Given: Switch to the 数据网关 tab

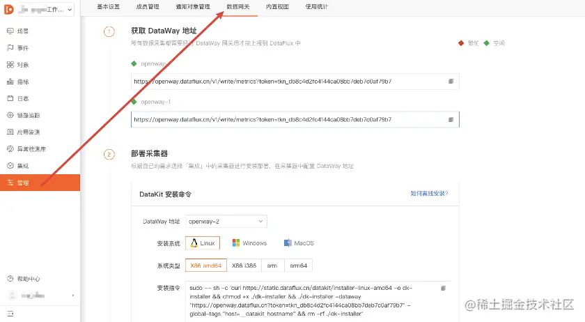Looking at the screenshot, I should click(238, 7).
